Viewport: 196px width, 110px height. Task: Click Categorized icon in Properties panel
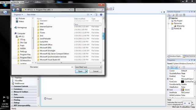[x=169, y=67]
